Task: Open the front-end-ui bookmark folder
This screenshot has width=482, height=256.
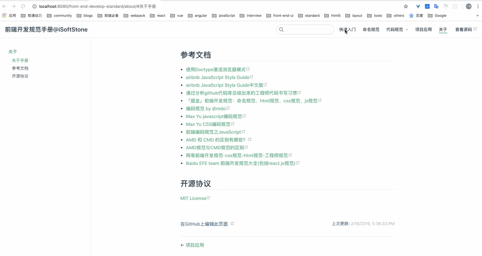Action: point(280,16)
